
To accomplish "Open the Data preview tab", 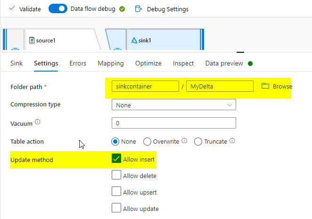I will (224, 63).
